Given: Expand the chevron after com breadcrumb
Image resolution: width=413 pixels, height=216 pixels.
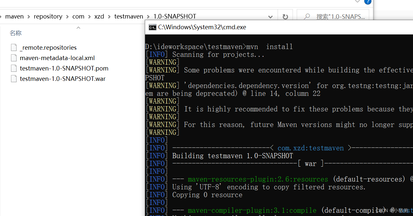Looking at the screenshot, I should [x=89, y=17].
